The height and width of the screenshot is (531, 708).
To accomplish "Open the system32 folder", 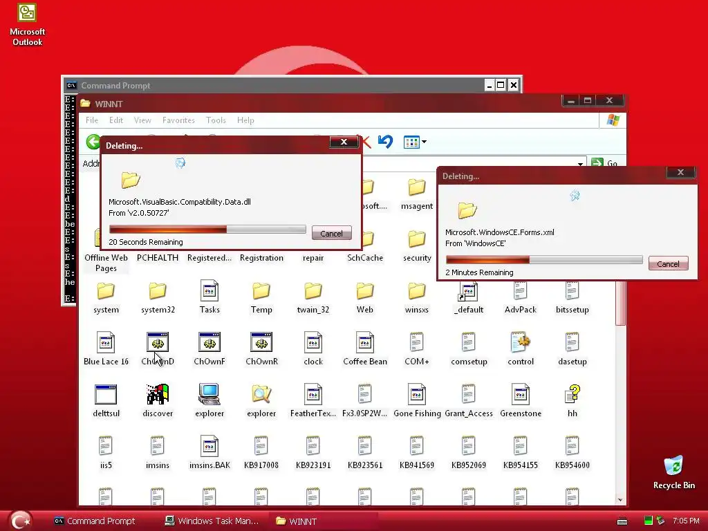I will pos(158,291).
